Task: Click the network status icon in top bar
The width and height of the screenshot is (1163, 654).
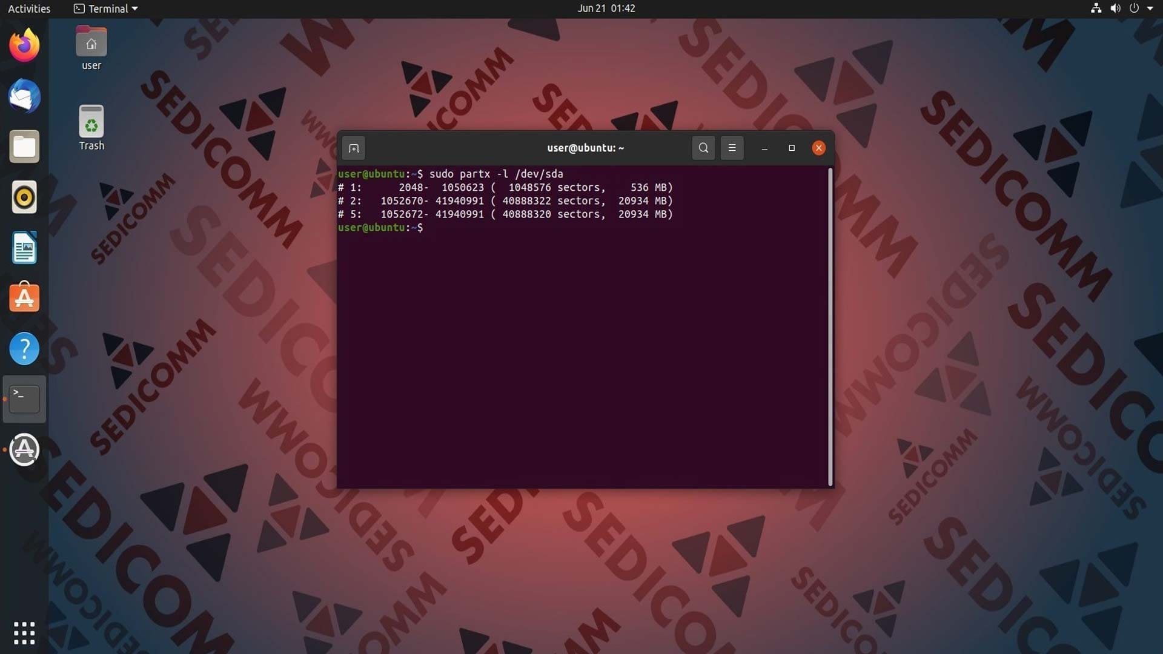Action: coord(1096,8)
